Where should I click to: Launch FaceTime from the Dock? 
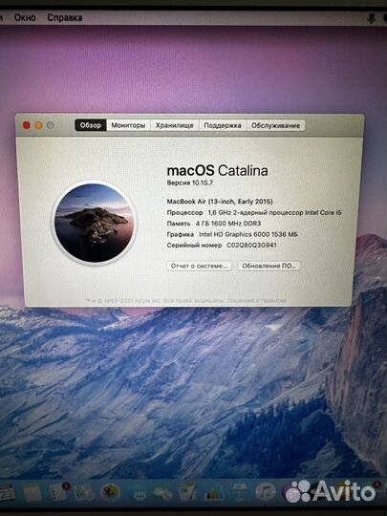[x=162, y=494]
